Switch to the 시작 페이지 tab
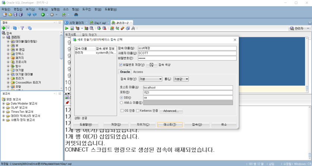The height and width of the screenshot is (166, 312). click(x=76, y=23)
